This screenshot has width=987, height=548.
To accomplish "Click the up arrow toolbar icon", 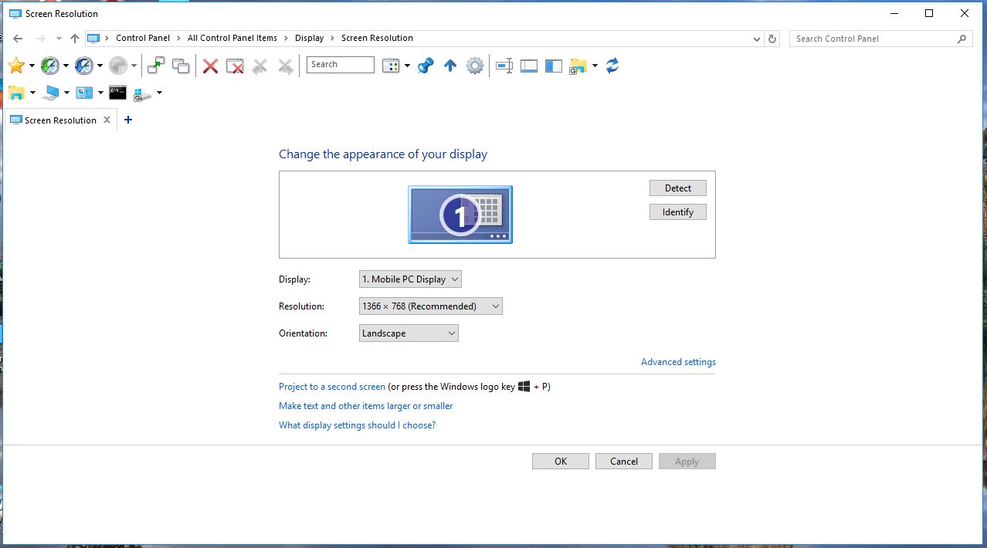I will coord(450,66).
